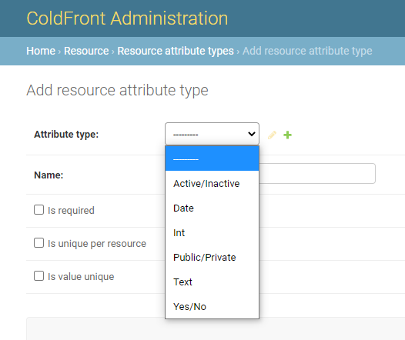405x340 pixels.
Task: Click the green plus add attribute type icon
Action: [x=287, y=135]
